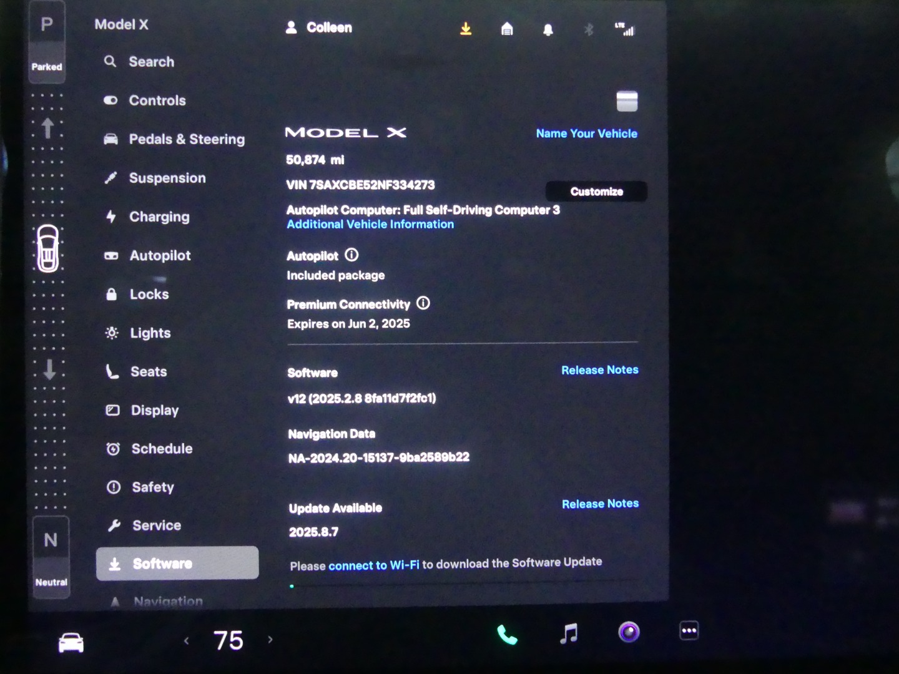This screenshot has height=674, width=899.
Task: Open the Autopilot settings menu
Action: click(159, 255)
